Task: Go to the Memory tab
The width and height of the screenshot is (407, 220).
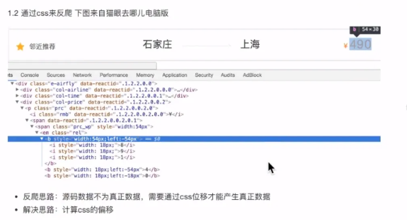Action: pyautogui.click(x=145, y=75)
